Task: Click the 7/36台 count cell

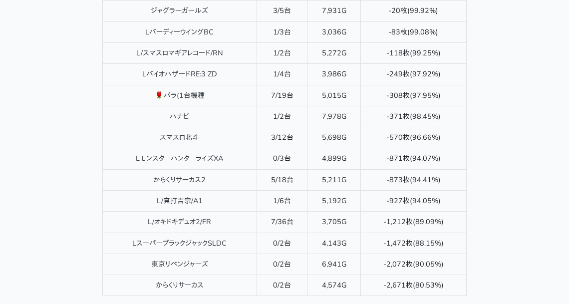Action: tap(282, 222)
